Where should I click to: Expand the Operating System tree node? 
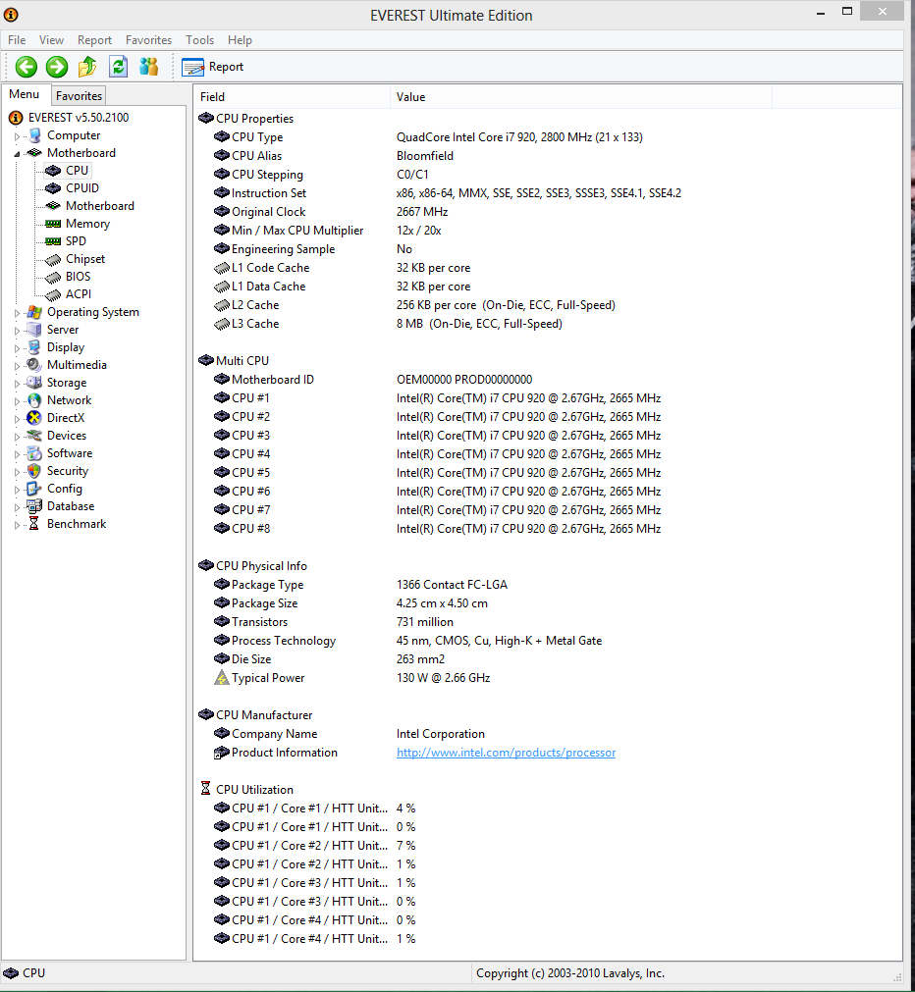(x=17, y=313)
